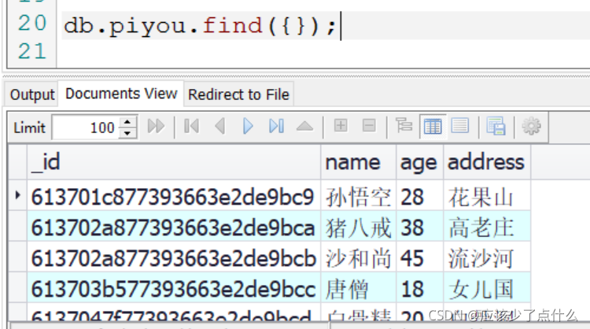Select address cell 高老庄
The width and height of the screenshot is (590, 329).
pyautogui.click(x=487, y=227)
